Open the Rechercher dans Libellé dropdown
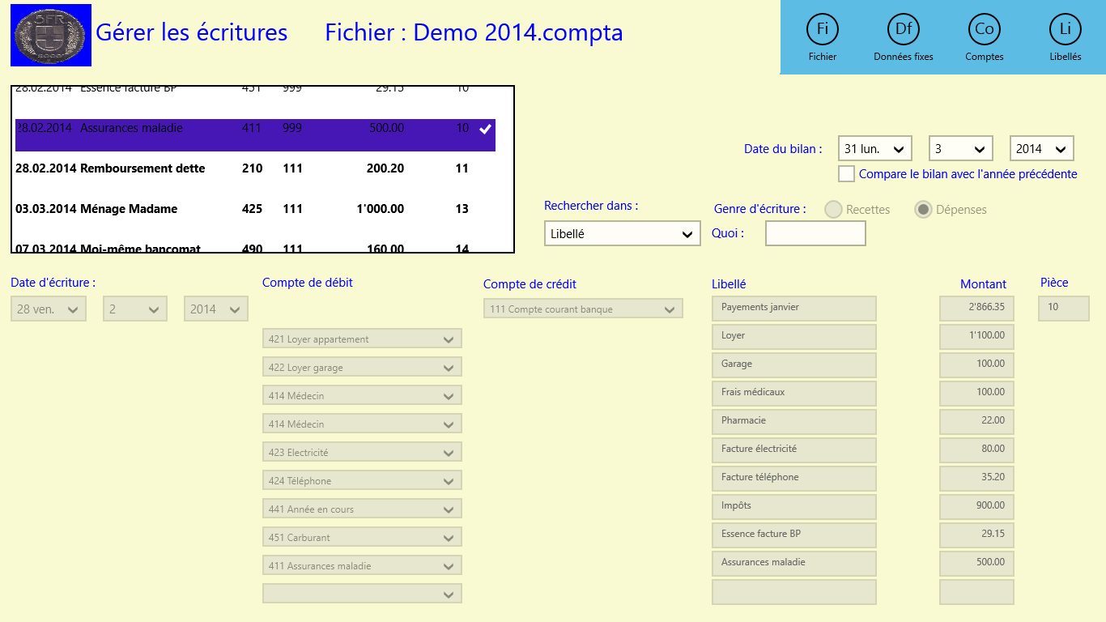 point(622,234)
